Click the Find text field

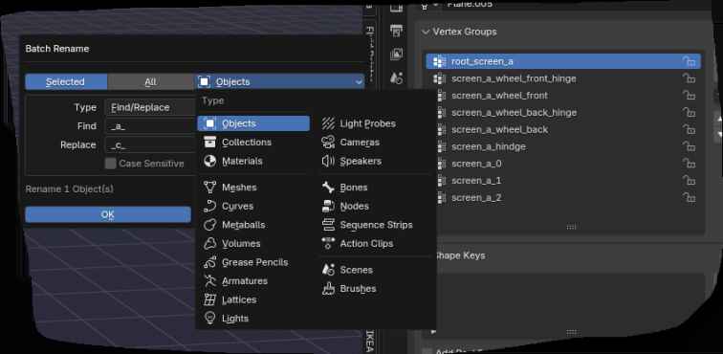pos(150,126)
